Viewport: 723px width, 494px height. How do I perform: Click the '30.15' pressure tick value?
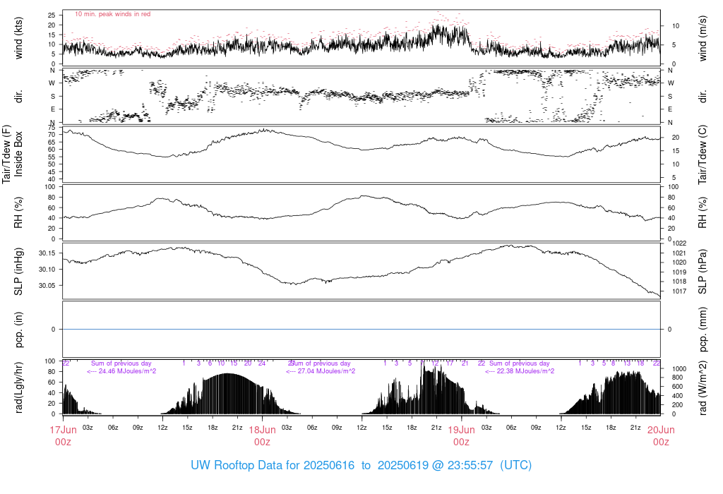(47, 253)
